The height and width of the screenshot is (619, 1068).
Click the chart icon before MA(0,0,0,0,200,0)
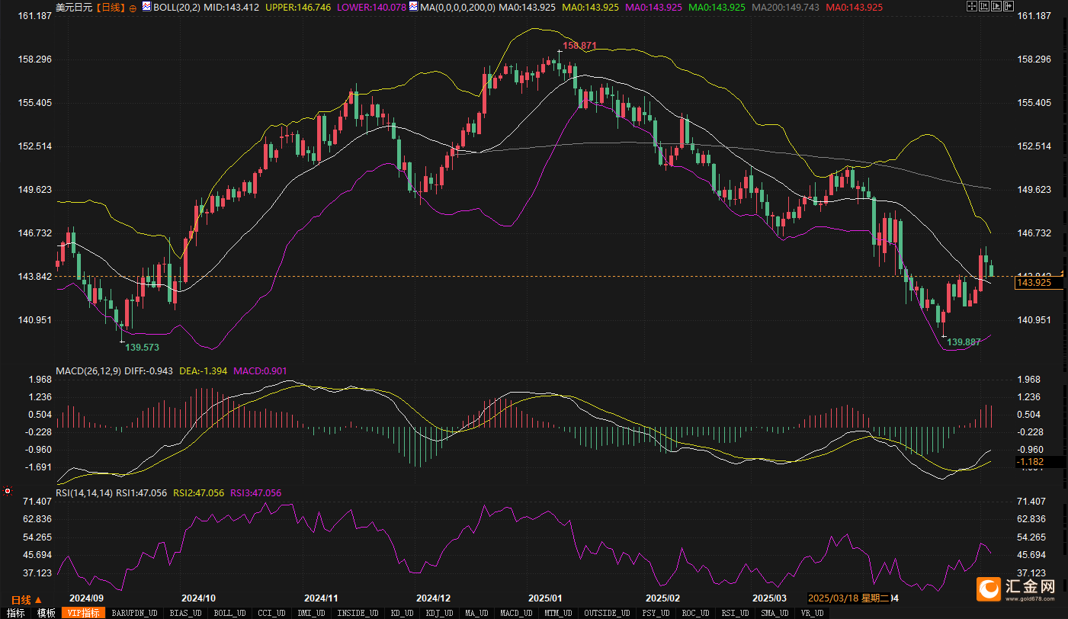(413, 6)
